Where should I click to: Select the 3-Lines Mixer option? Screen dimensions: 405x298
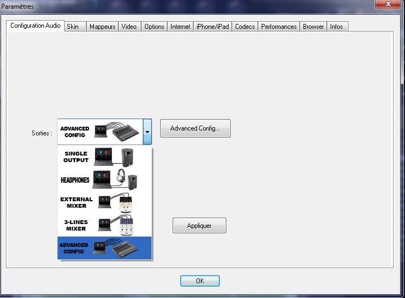104,225
